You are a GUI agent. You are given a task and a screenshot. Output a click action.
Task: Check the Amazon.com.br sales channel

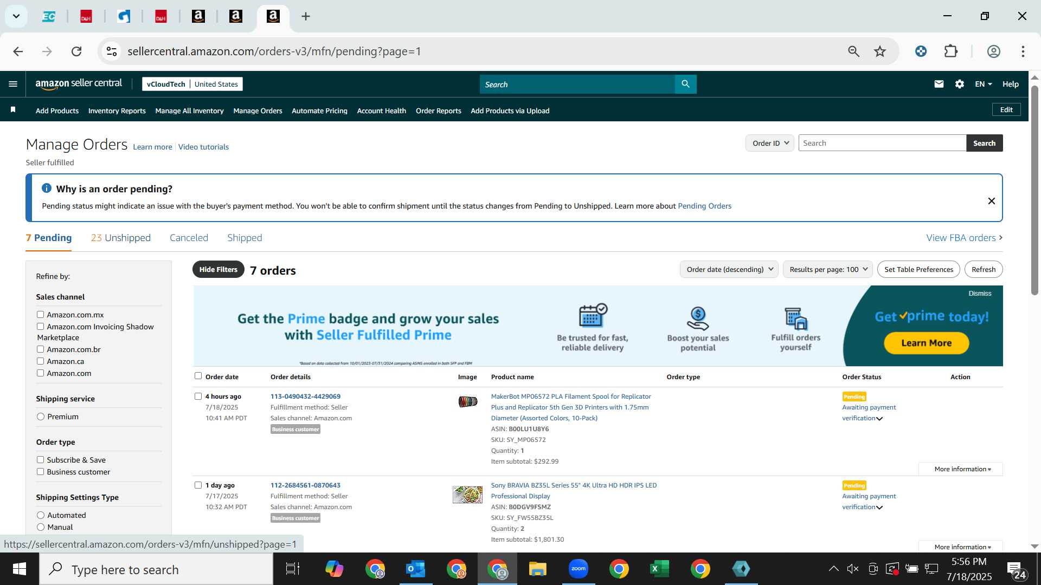(x=40, y=349)
